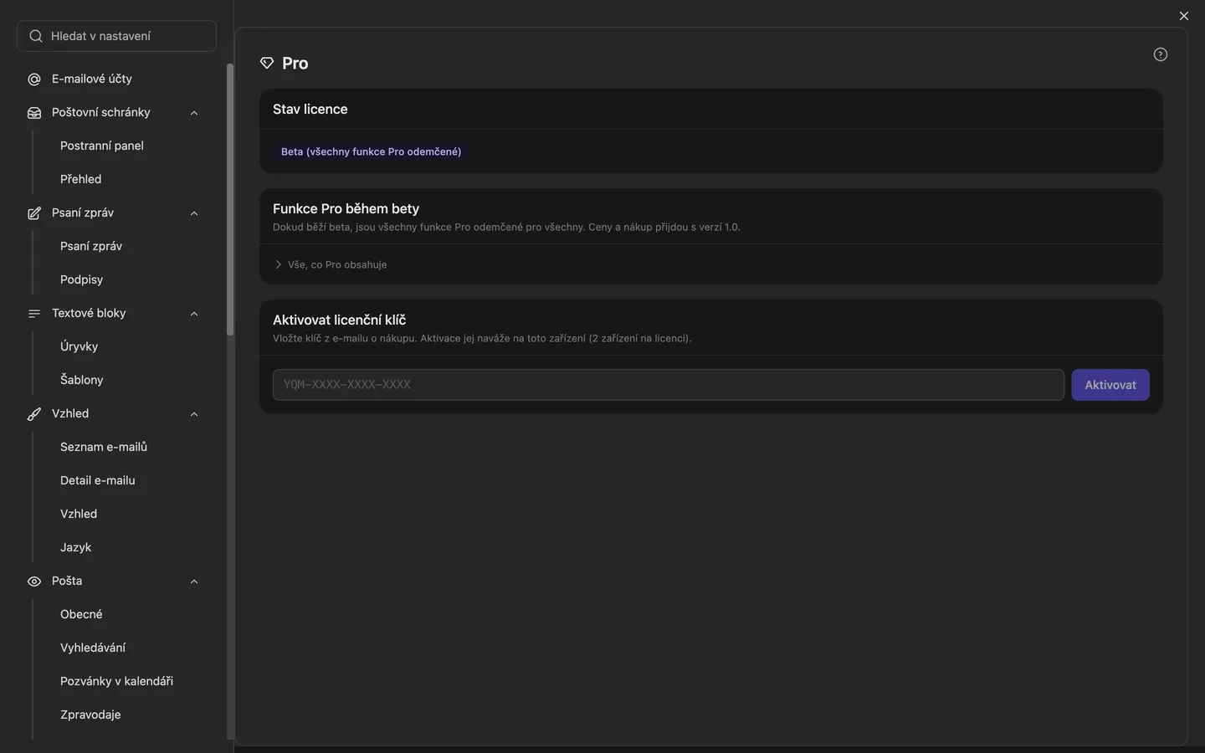Focus the license key input field
The width and height of the screenshot is (1205, 753).
(x=669, y=385)
